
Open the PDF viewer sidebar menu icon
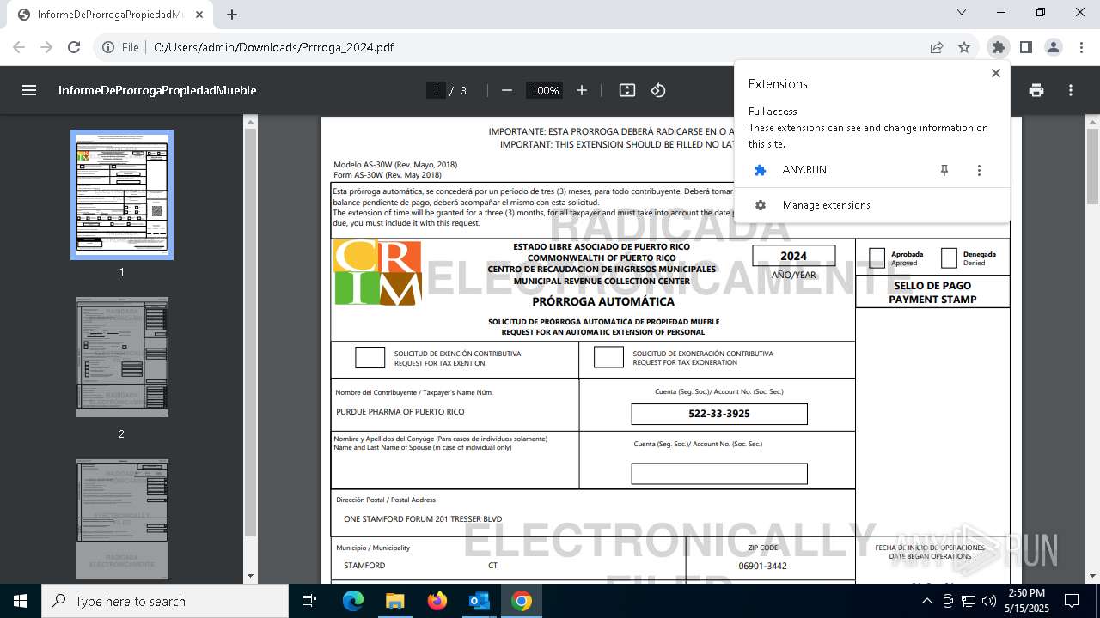(29, 90)
